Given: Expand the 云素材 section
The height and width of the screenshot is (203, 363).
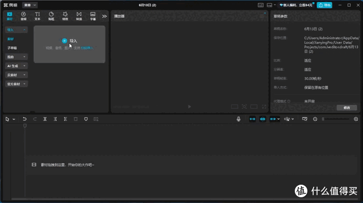Looking at the screenshot, I should [16, 75].
